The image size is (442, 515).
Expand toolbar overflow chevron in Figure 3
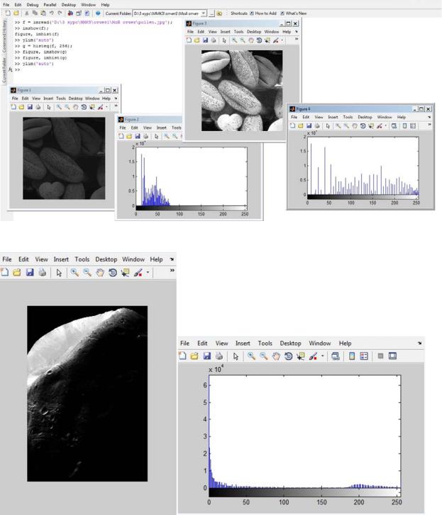[297, 39]
